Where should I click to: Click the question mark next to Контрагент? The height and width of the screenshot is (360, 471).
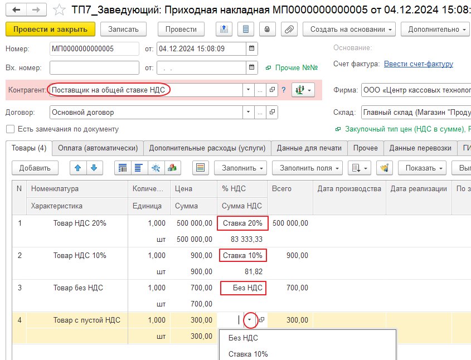click(284, 90)
